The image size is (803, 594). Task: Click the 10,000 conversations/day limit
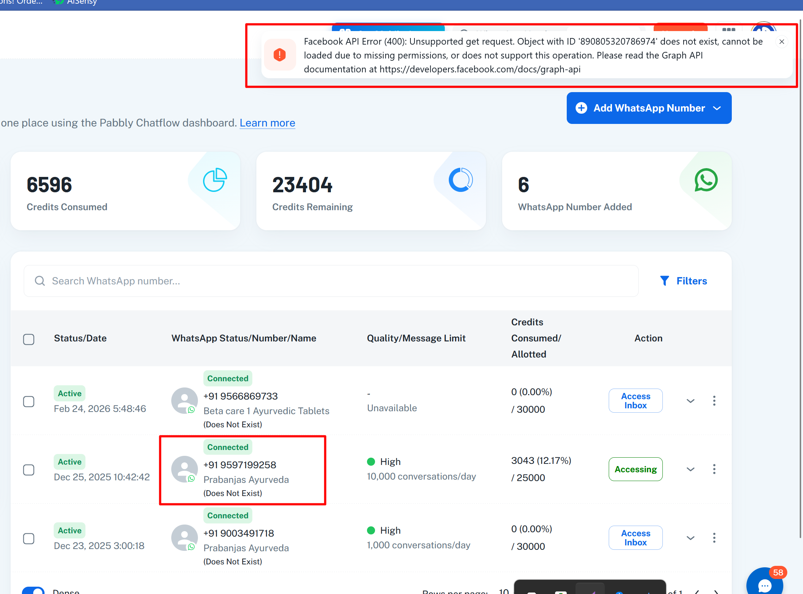(421, 476)
